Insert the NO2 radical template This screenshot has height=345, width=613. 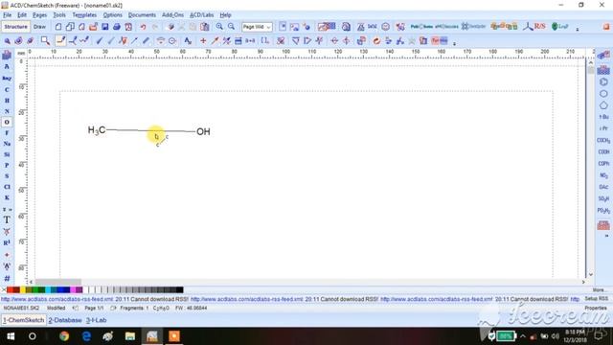pos(603,175)
